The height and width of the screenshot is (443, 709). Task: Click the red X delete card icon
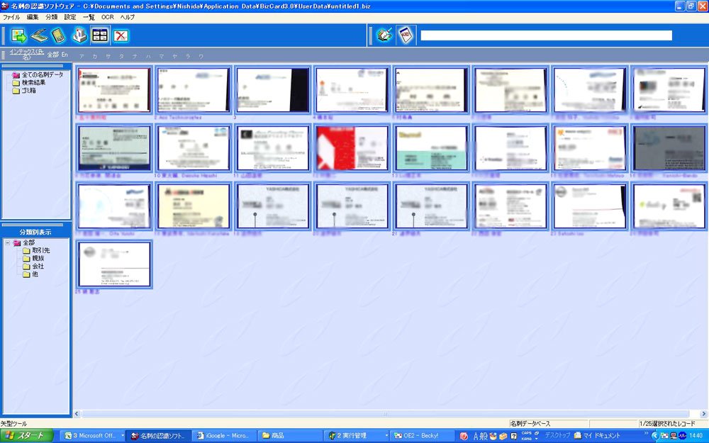click(x=121, y=35)
